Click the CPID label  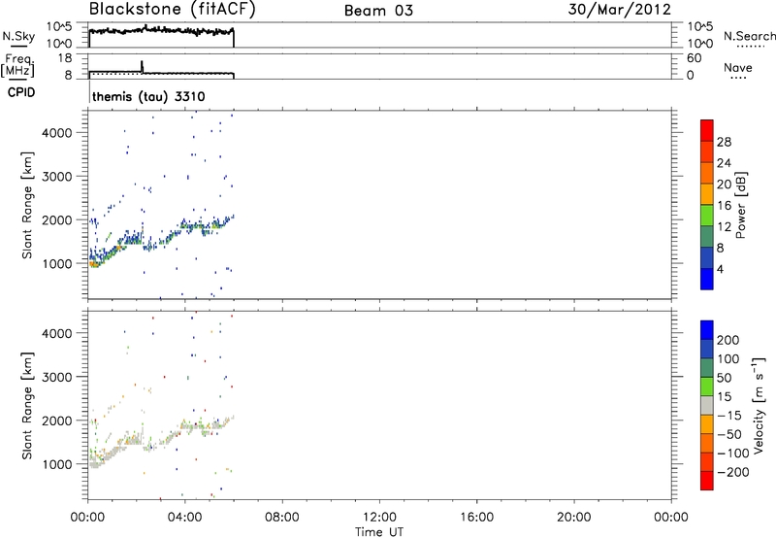point(21,92)
